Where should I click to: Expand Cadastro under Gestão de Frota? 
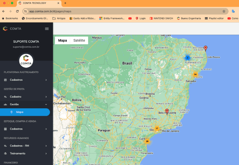pos(46,97)
